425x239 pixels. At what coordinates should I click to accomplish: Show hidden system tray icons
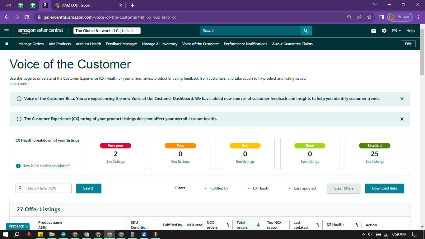click(363, 234)
